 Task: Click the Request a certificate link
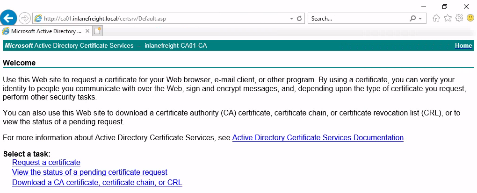point(46,163)
